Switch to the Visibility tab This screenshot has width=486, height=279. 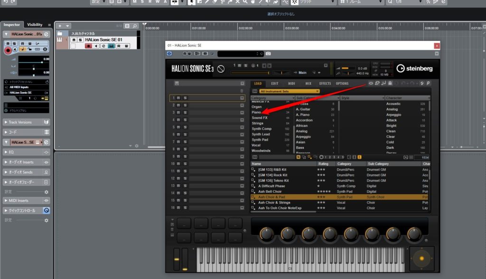point(35,25)
